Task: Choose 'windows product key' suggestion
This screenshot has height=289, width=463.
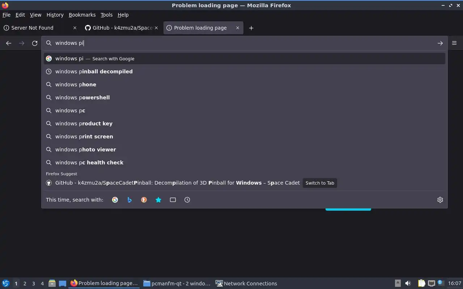Action: click(x=244, y=124)
